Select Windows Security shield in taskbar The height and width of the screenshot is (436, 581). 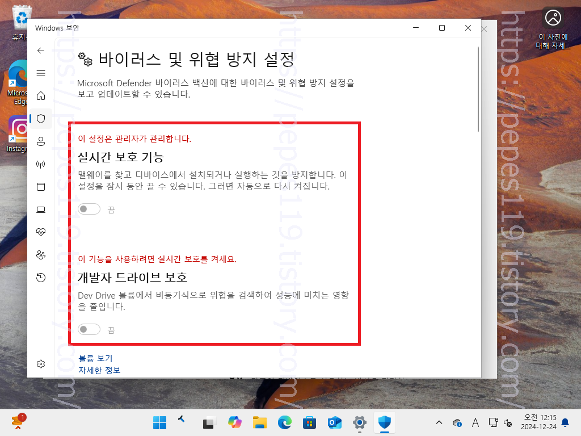(385, 422)
